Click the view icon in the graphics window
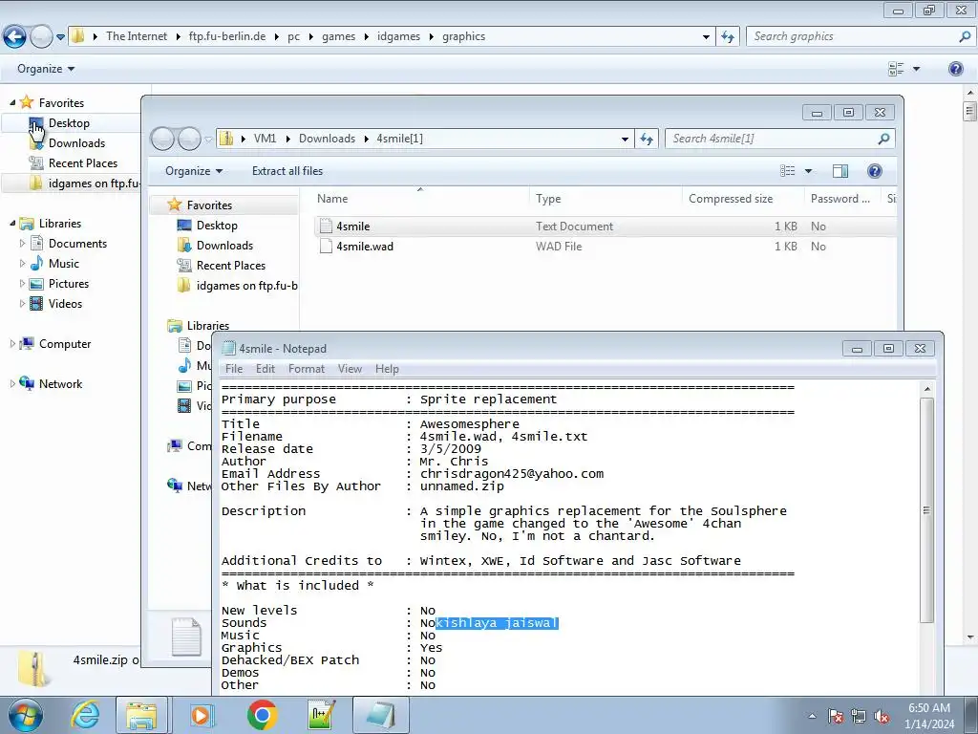The height and width of the screenshot is (734, 978). pos(896,69)
